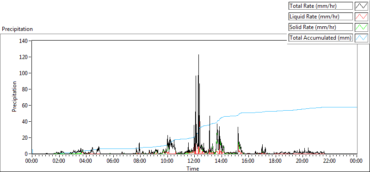Click the Solid Rate green plot icon
Screen dimensions: 370x172
pos(361,27)
